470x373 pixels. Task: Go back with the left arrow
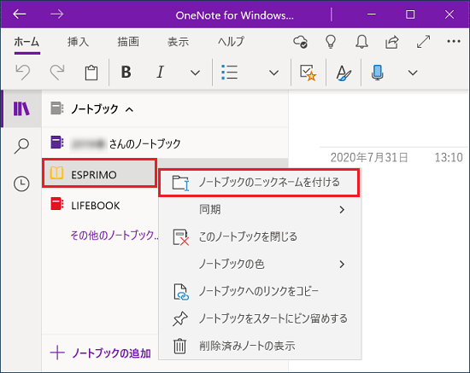(20, 14)
